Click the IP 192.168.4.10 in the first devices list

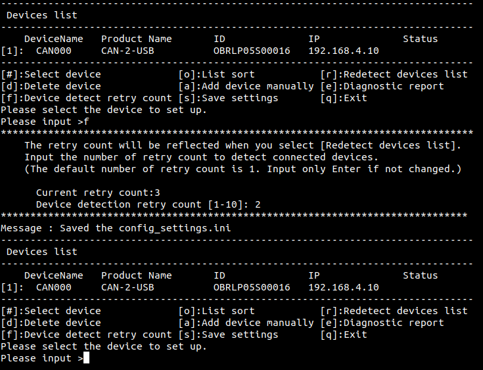[344, 51]
